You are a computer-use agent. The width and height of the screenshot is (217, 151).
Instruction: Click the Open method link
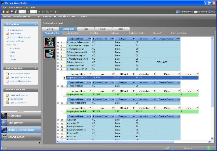coord(15,34)
